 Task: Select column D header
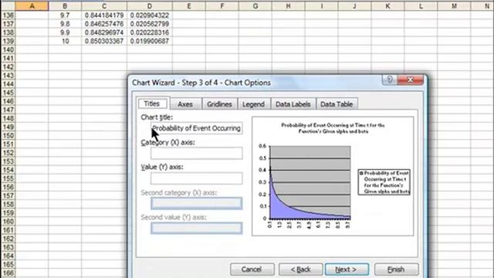(x=150, y=6)
